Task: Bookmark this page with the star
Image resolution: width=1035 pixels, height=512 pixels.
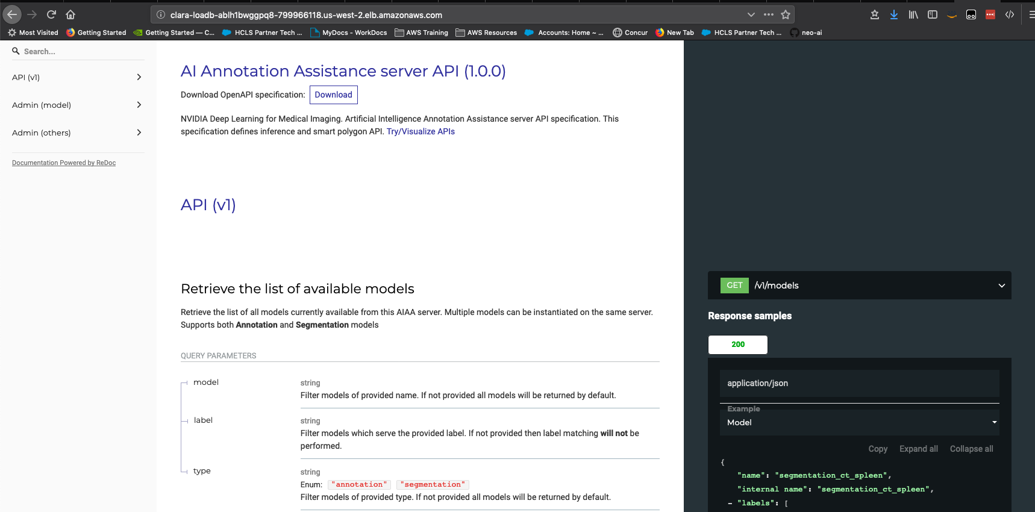Action: 786,14
